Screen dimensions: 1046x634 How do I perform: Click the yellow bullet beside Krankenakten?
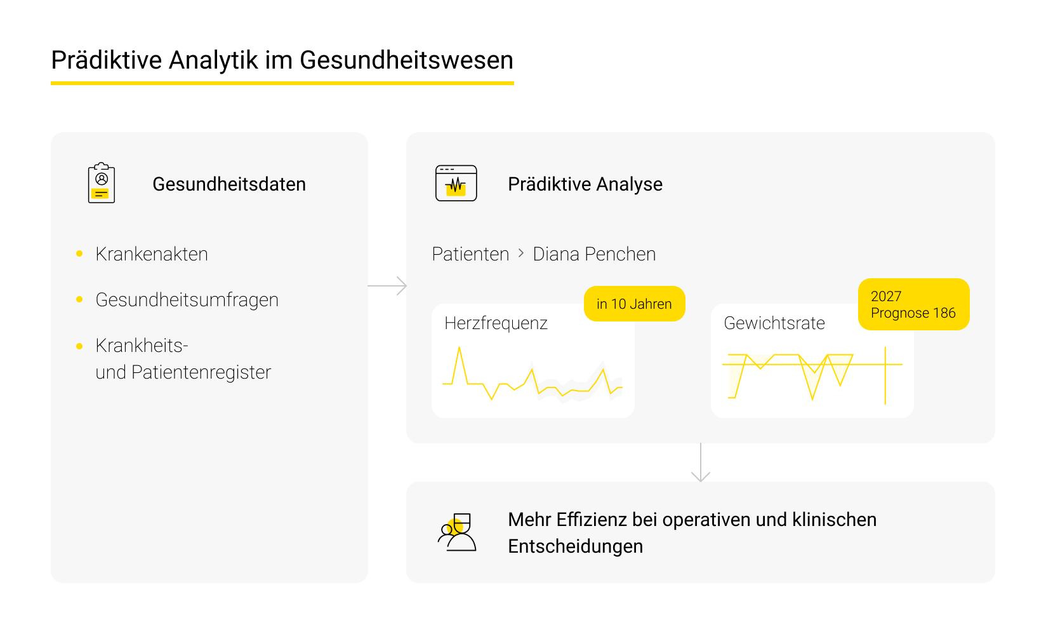tap(79, 253)
